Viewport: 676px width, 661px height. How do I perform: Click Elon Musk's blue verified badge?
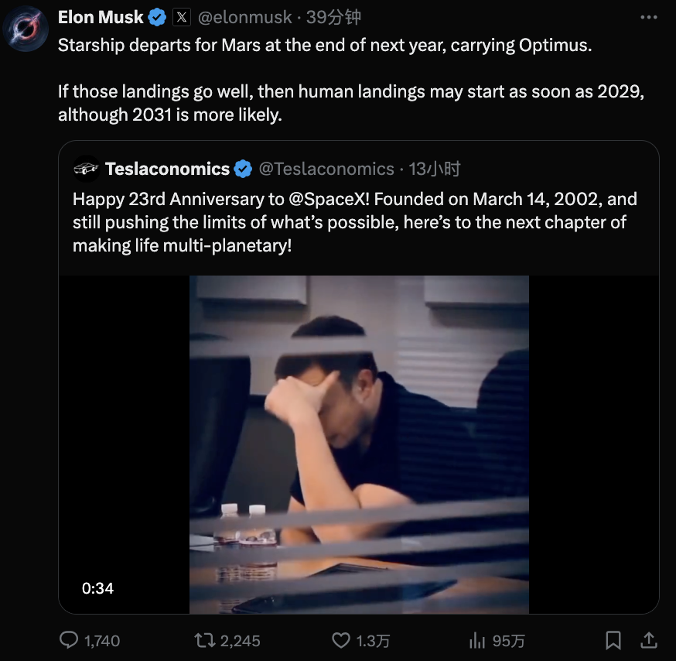157,17
